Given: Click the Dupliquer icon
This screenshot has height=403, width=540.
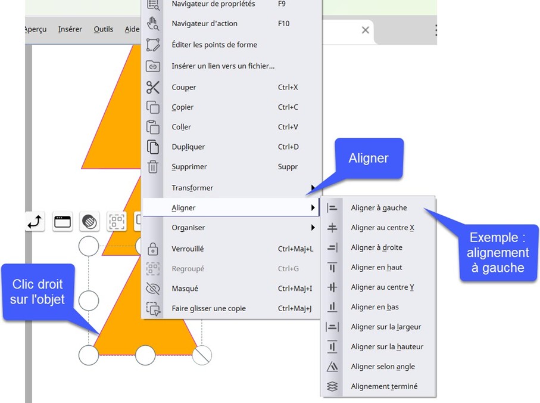Looking at the screenshot, I should tap(153, 147).
